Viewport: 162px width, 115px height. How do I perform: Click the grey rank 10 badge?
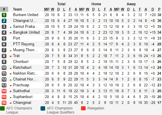coord(4,68)
